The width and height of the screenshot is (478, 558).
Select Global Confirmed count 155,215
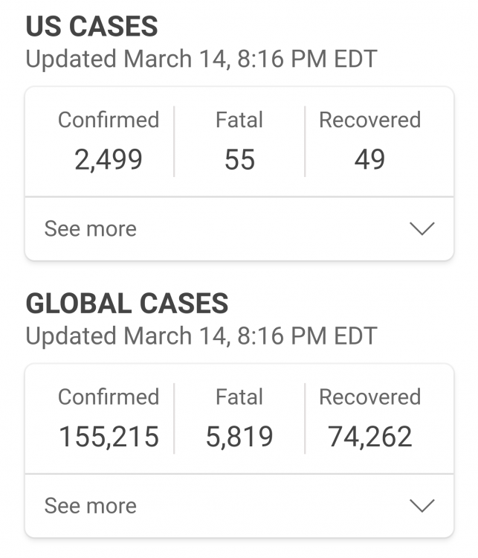click(109, 437)
